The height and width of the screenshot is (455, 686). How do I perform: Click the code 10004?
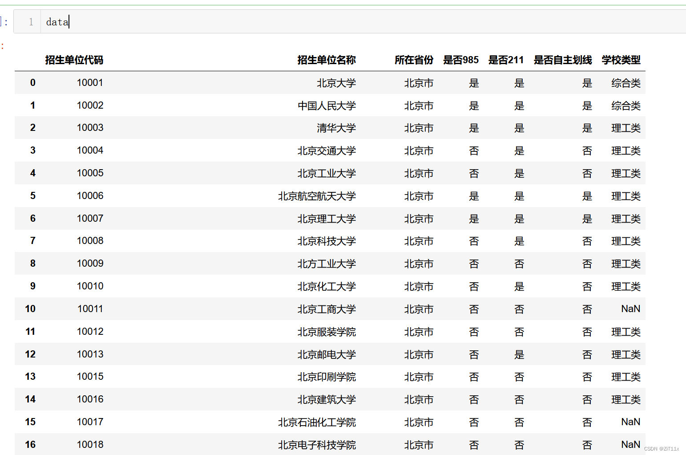click(x=90, y=150)
